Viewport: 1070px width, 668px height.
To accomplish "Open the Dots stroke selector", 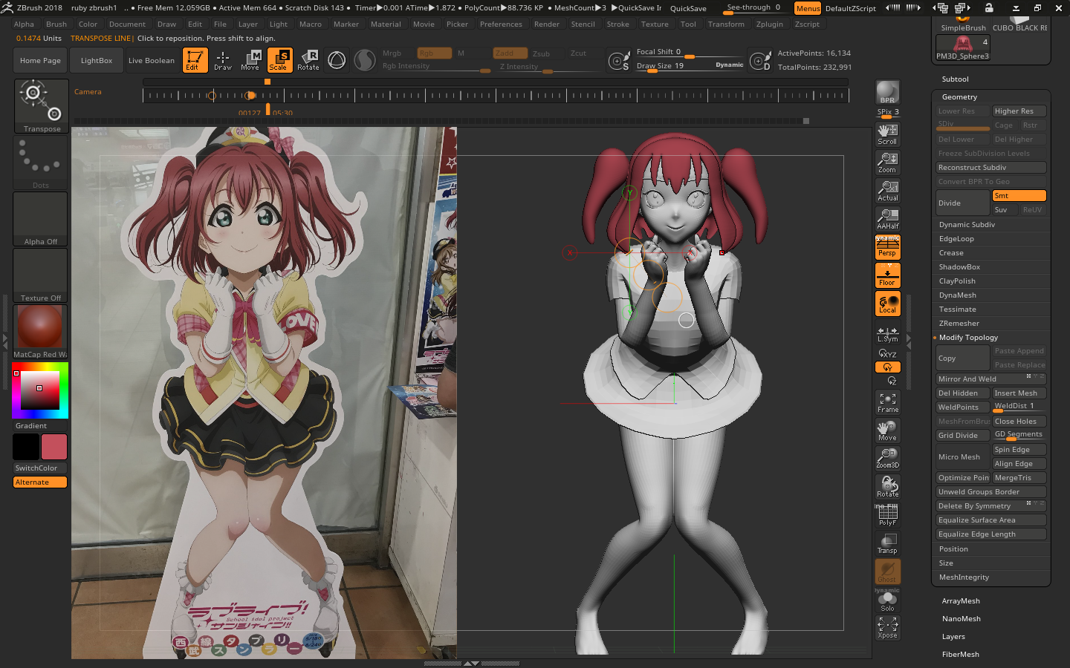I will [x=41, y=163].
